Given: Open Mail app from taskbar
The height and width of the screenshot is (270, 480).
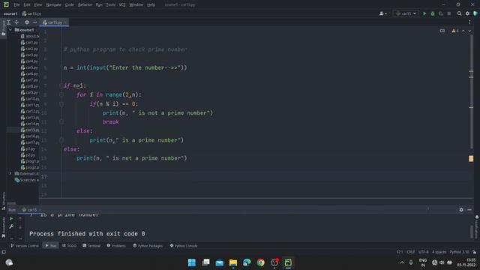Looking at the screenshot, I should 220,262.
